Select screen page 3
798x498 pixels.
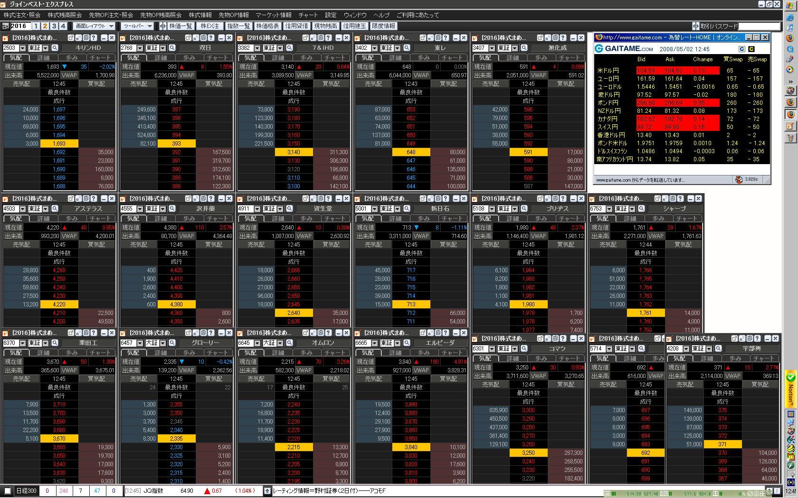click(54, 26)
